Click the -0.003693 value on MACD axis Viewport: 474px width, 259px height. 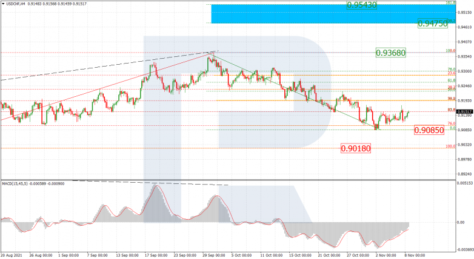(465, 250)
